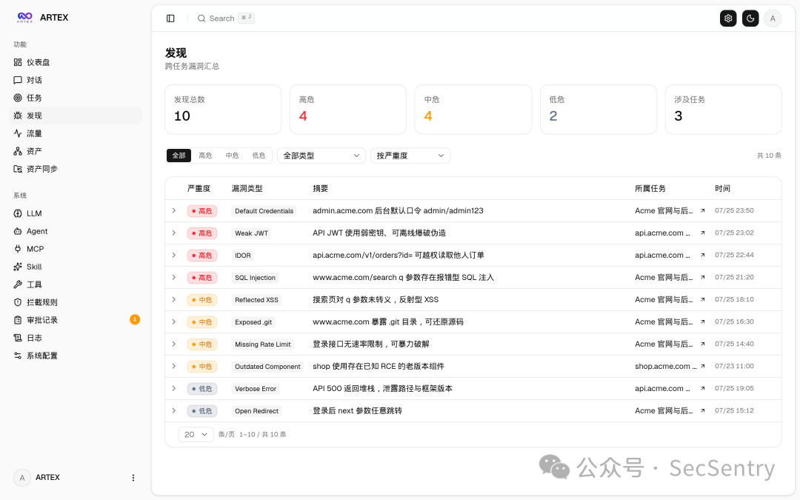Expand the Default Credentials row
This screenshot has height=500, width=800.
[x=174, y=210]
